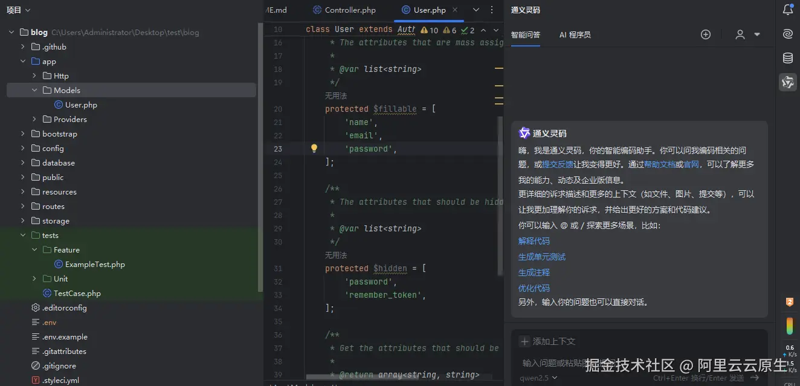
Task: Open the 帮助文档 link
Action: tap(659, 164)
